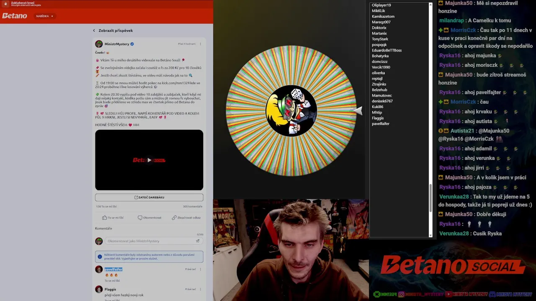Click scrollbar down arrow of entries list

pyautogui.click(x=430, y=235)
